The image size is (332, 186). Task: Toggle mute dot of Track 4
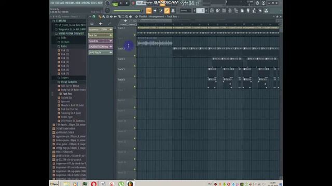[x=135, y=66]
